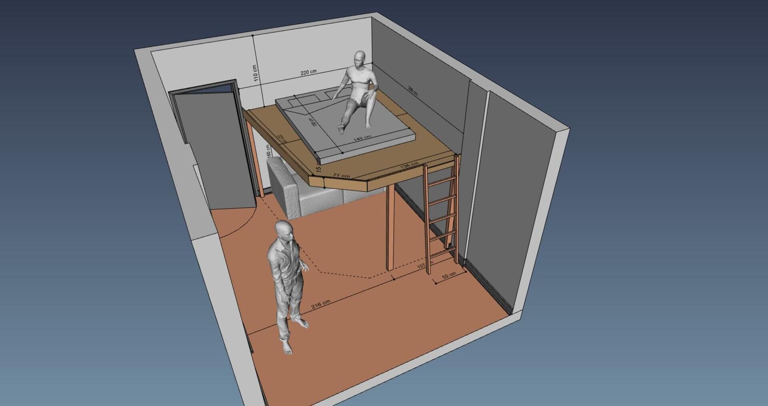Screen dimensions: 768x406
Task: Click the 140 cm mattress width label
Action: (x=362, y=138)
